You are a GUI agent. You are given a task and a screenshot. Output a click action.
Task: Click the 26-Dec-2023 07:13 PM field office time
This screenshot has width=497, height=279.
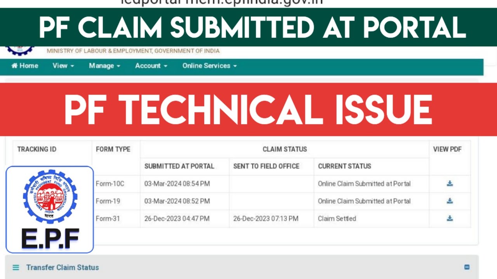(266, 219)
